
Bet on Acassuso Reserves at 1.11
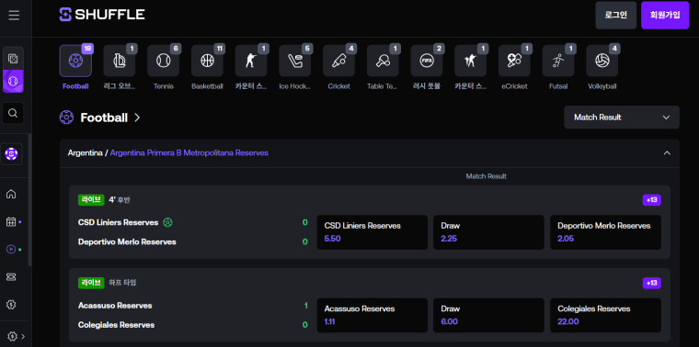[372, 316]
